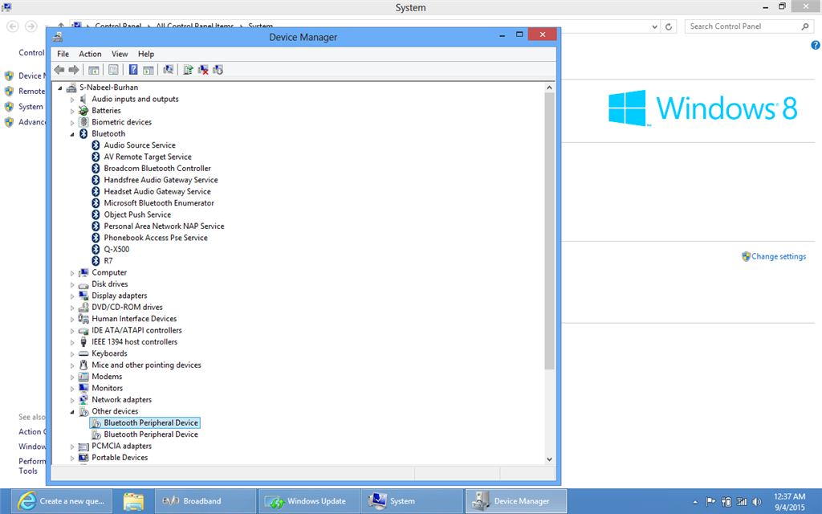
Task: Switch to Windows Update taskbar button
Action: 309,501
